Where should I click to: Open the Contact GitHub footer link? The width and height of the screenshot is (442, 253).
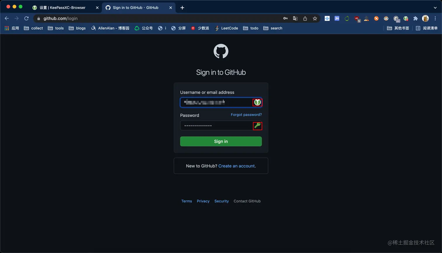coord(247,201)
